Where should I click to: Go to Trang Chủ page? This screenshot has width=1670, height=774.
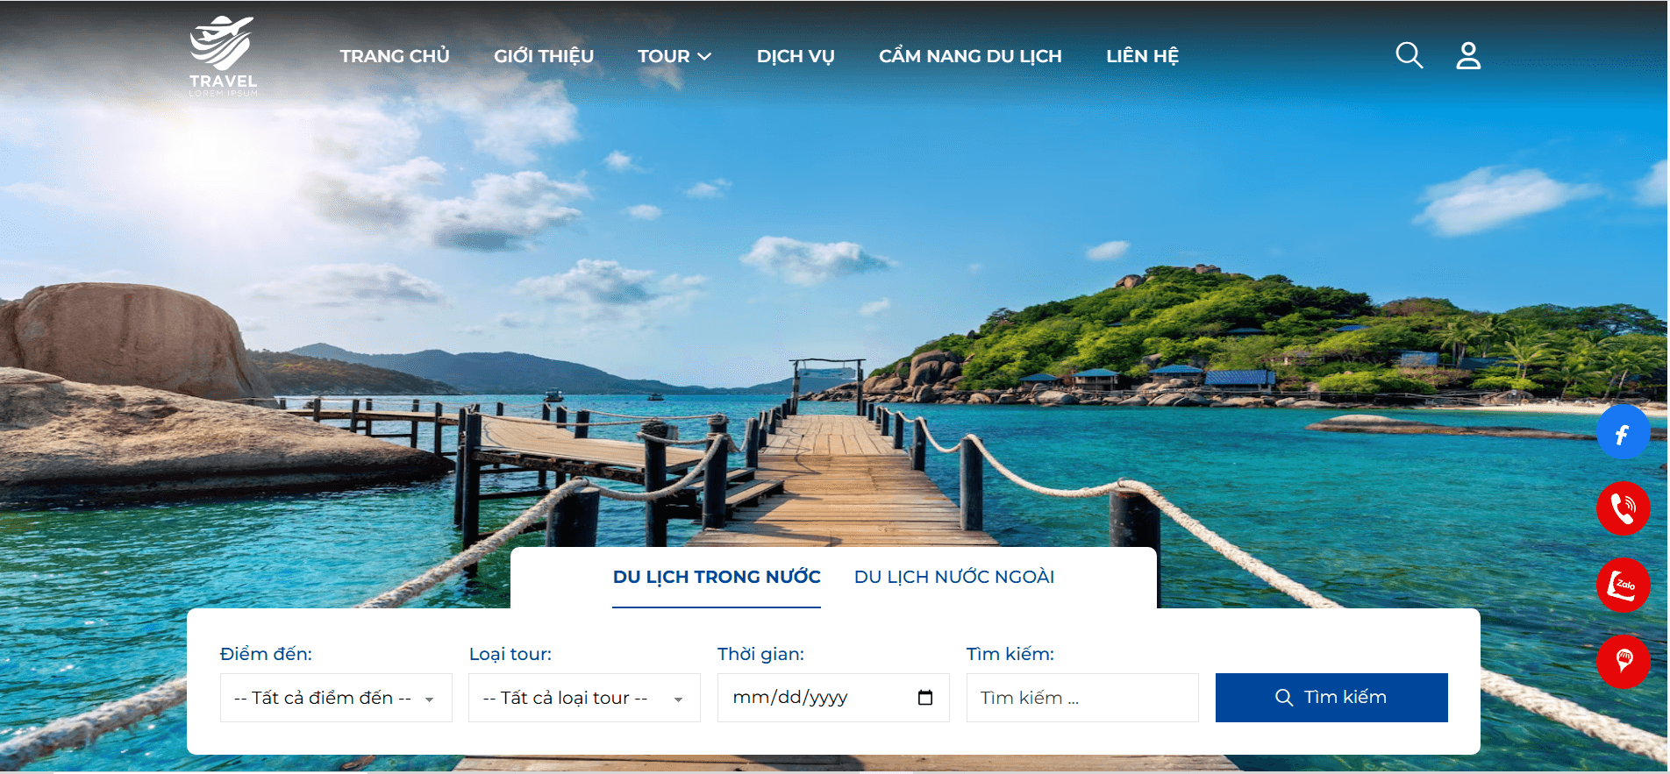point(395,56)
